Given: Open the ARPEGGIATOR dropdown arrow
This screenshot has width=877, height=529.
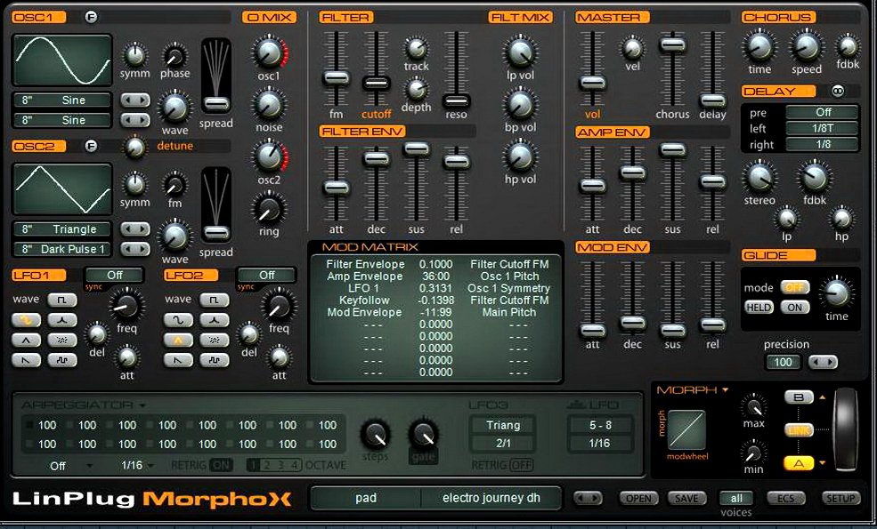Looking at the screenshot, I should pyautogui.click(x=142, y=405).
